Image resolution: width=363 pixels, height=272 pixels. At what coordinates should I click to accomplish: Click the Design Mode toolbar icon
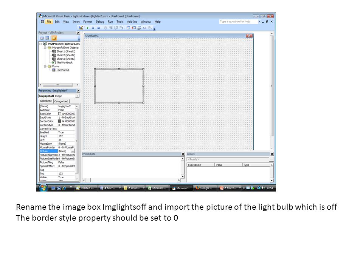pos(81,28)
